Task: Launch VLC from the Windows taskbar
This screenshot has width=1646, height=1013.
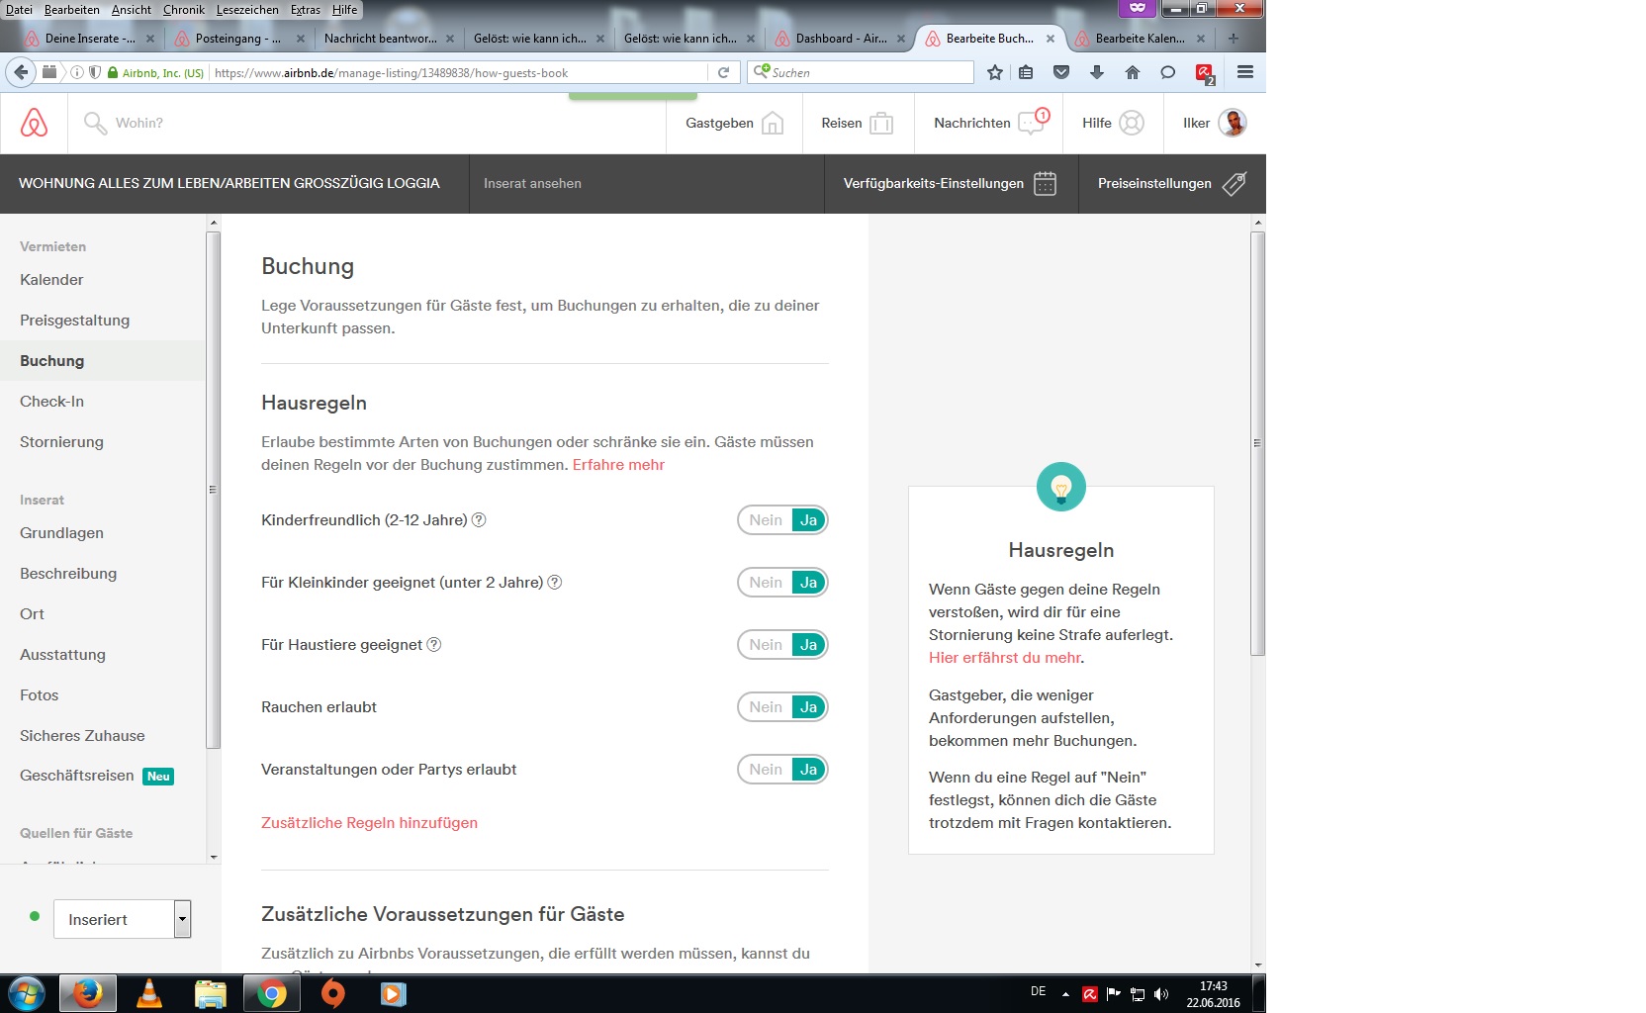Action: 149,993
